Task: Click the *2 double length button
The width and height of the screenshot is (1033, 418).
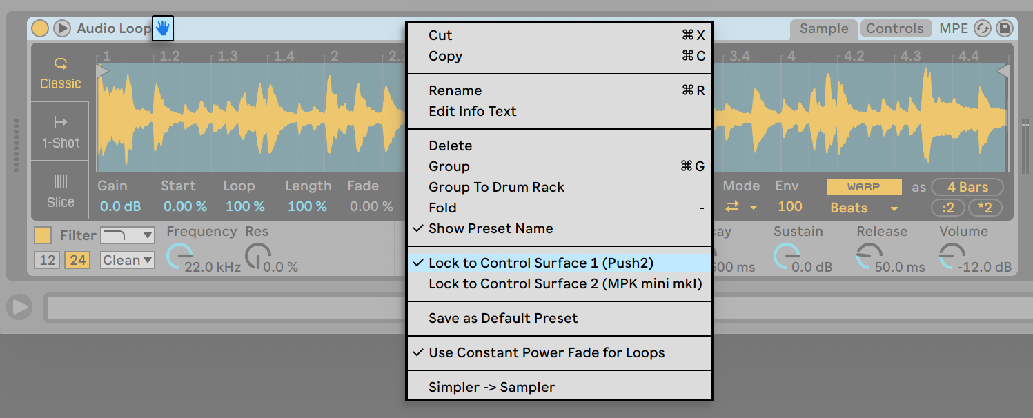Action: pyautogui.click(x=985, y=208)
